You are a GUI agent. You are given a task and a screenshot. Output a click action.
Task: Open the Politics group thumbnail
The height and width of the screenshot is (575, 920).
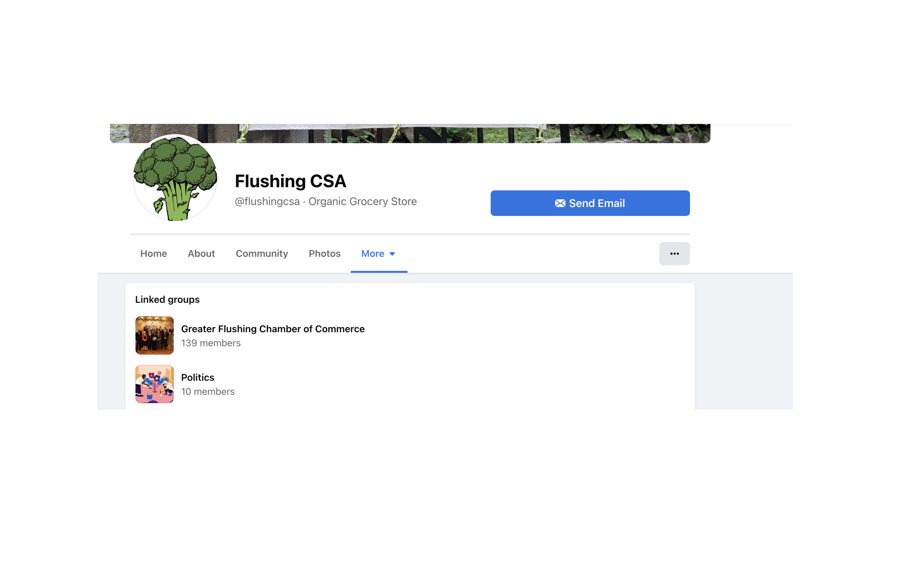point(155,384)
